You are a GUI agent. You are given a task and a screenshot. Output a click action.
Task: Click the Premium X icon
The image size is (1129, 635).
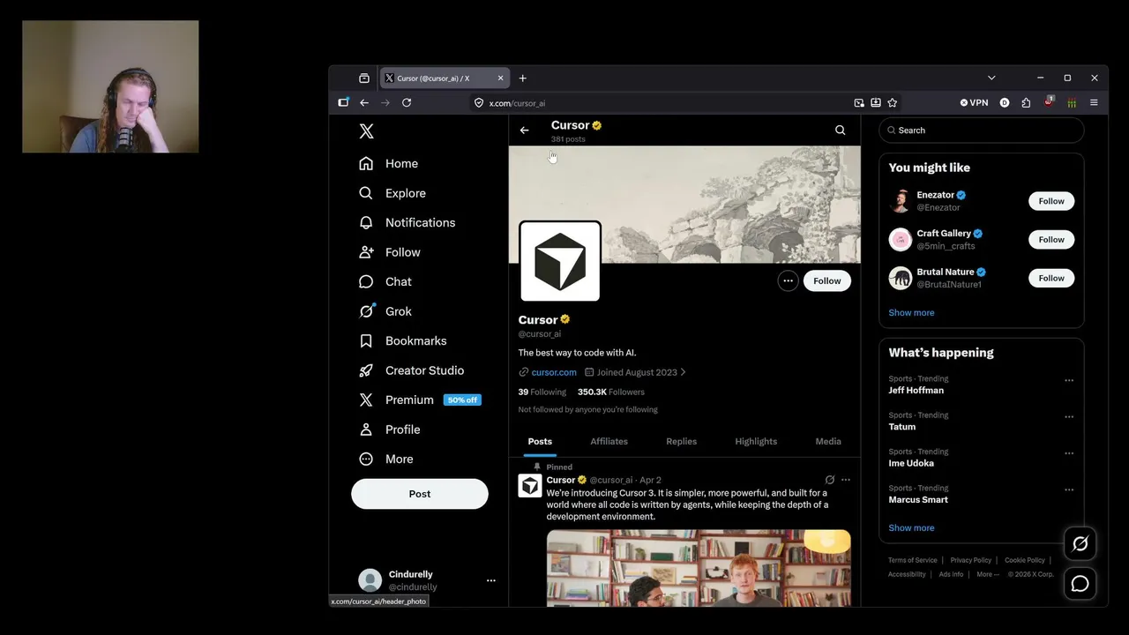366,400
